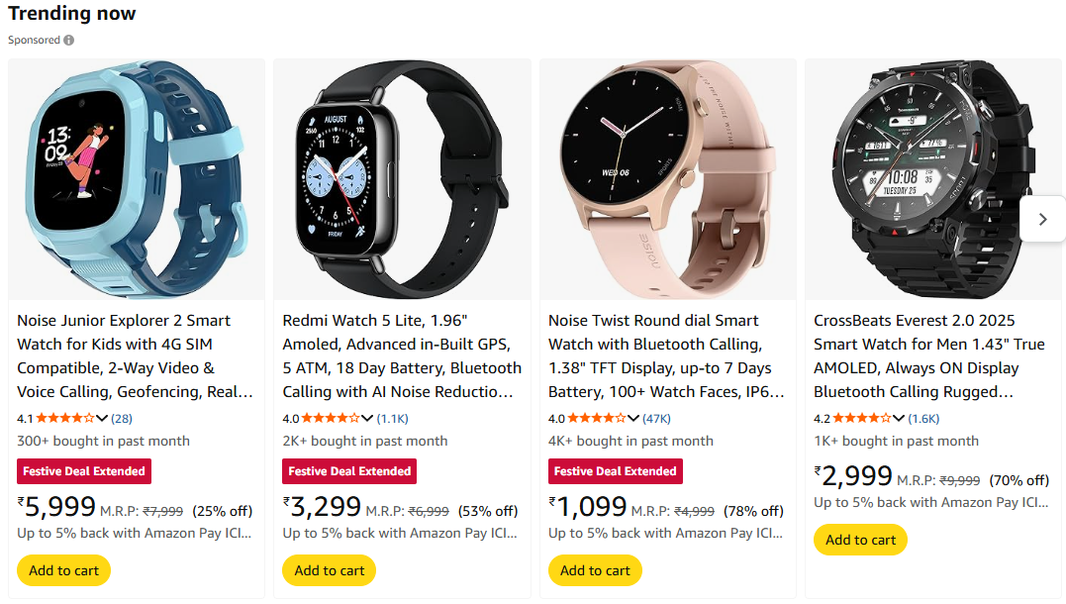Viewport: 1066px width, 604px height.
Task: View the 1.1K reviews for Redmi Watch
Action: [393, 418]
